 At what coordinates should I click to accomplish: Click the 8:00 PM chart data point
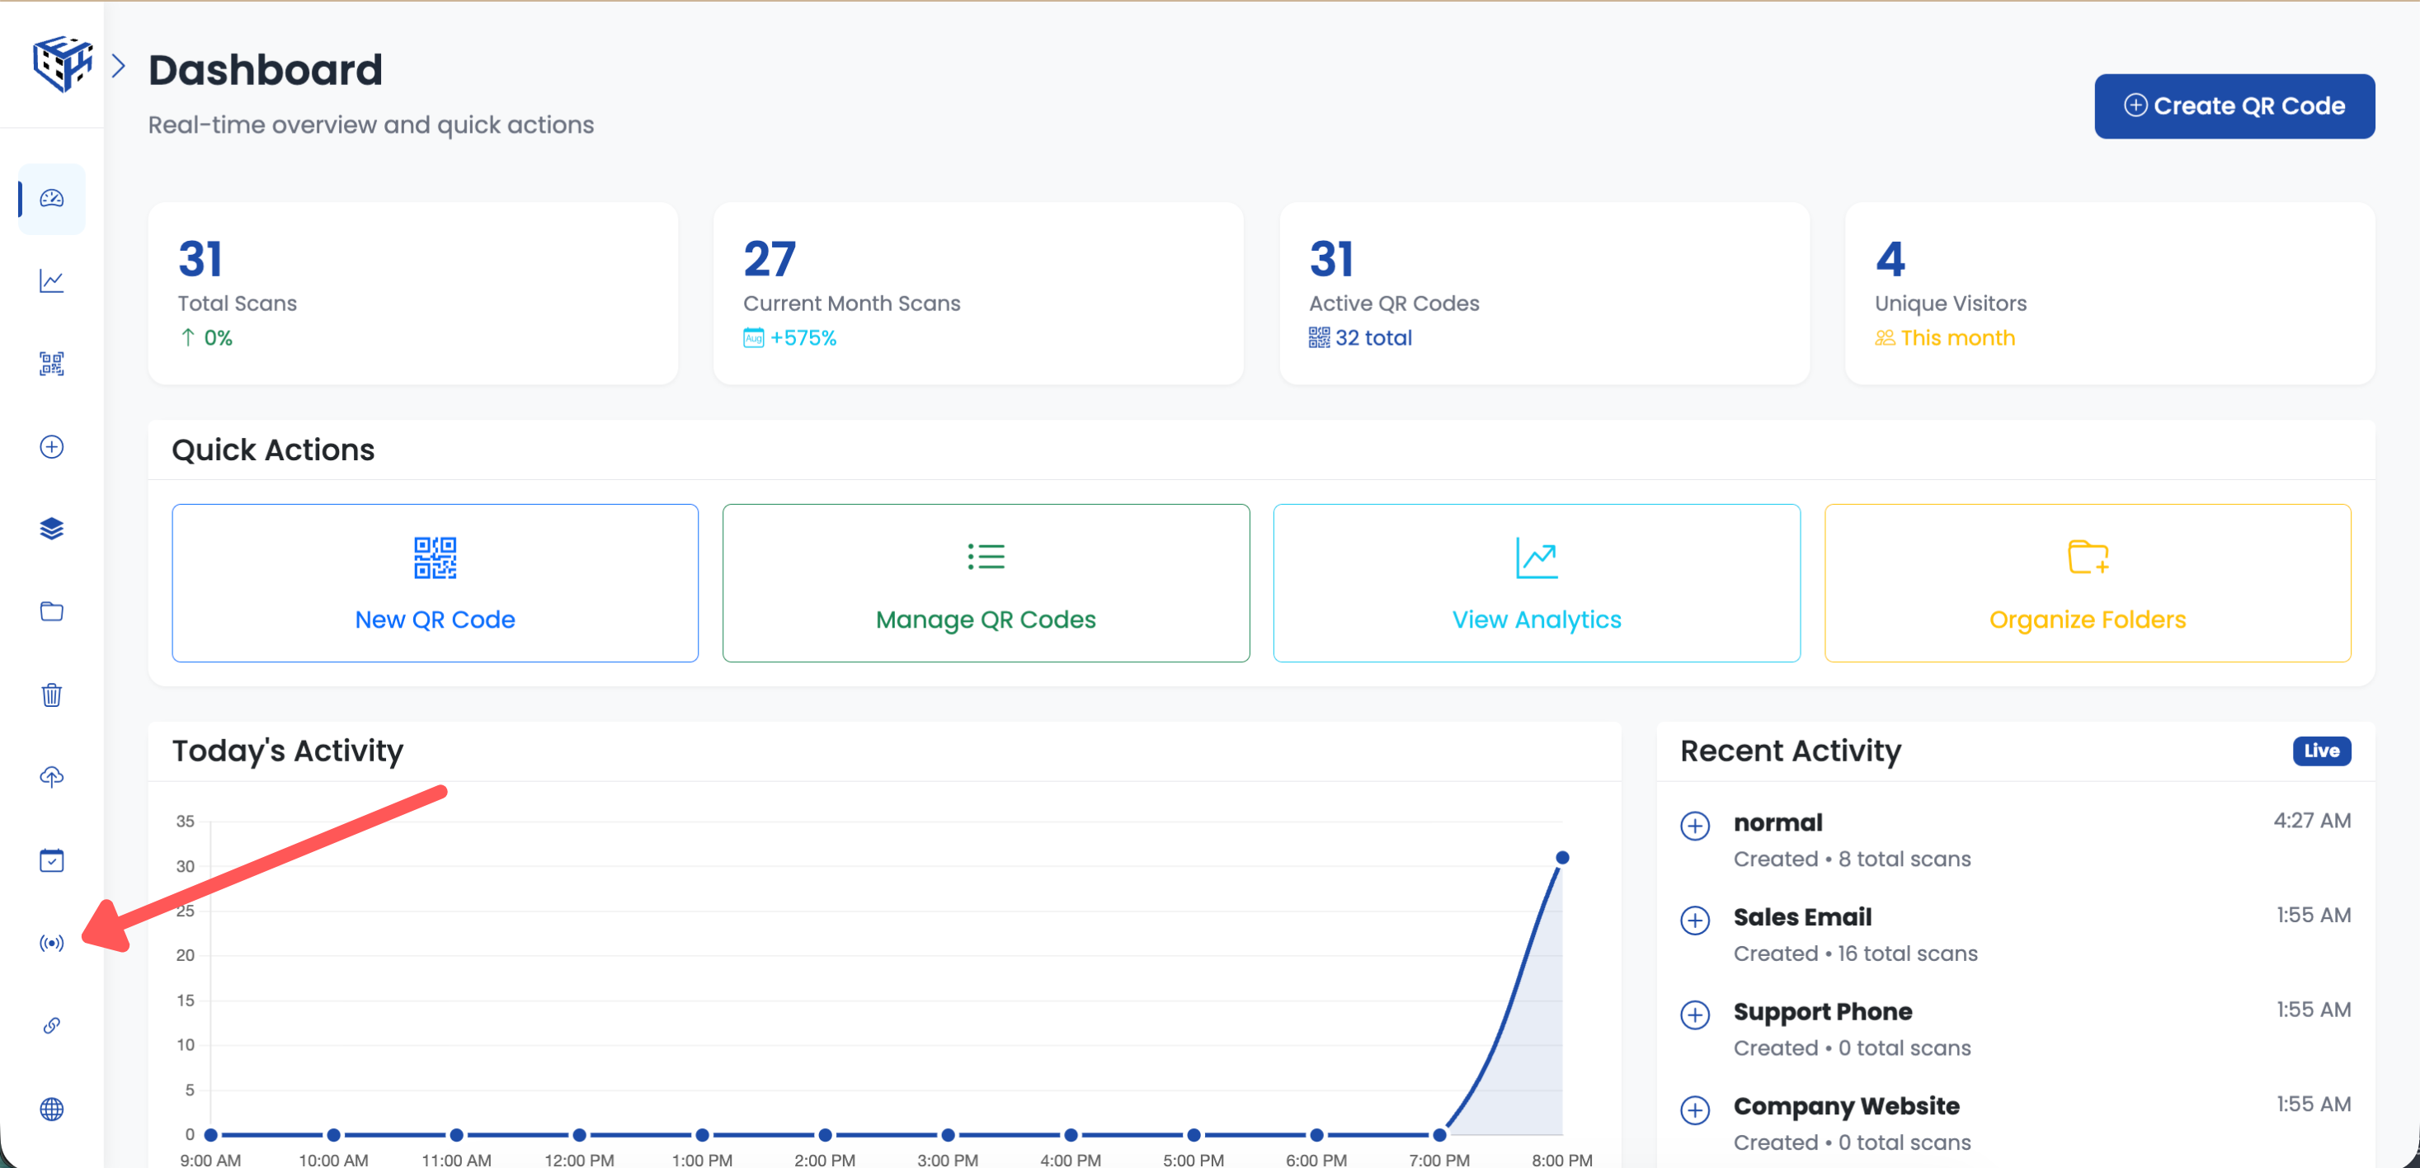click(1562, 857)
